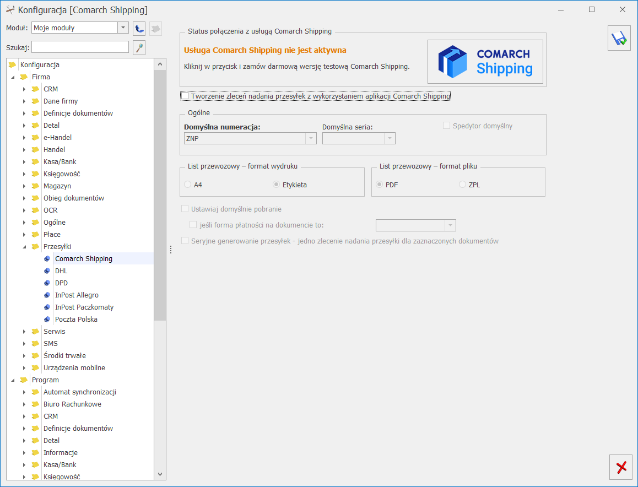Click the Konfiguracja root folder icon

[12, 64]
